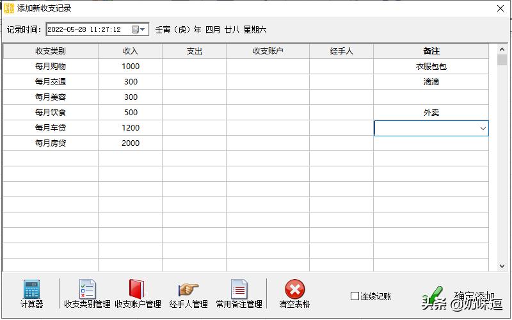512x320 pixels.
Task: Click the 收支类别 column header
Action: [x=51, y=51]
